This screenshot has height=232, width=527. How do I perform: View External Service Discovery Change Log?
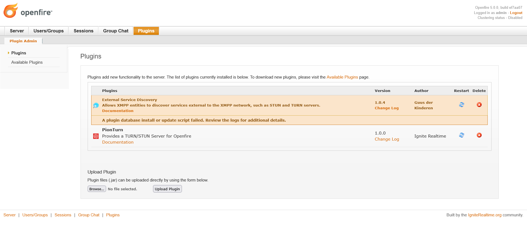387,108
